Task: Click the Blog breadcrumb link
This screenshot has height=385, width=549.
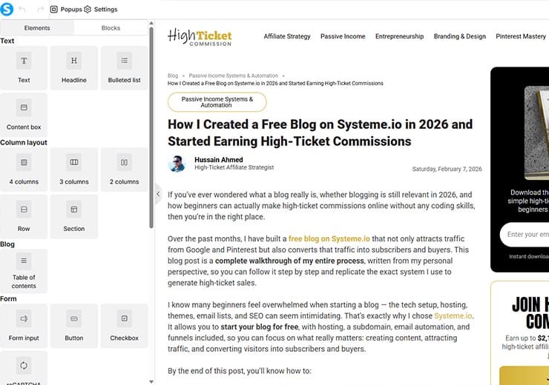Action: 173,76
